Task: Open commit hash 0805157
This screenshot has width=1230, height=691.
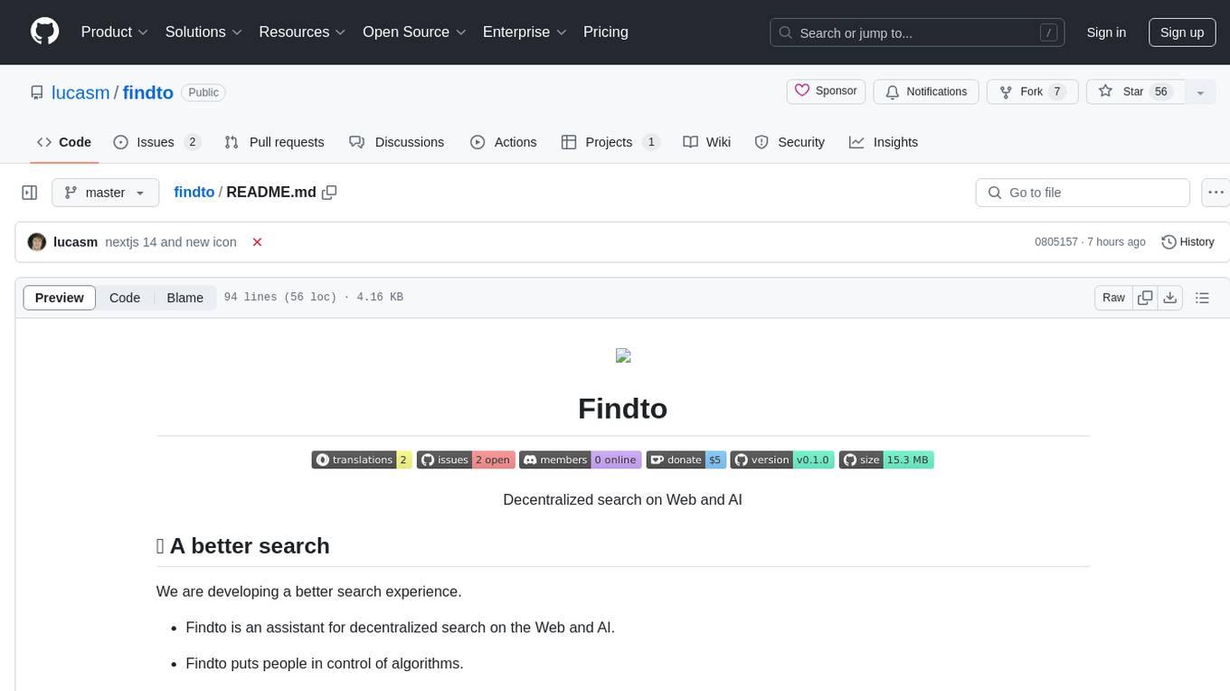Action: pyautogui.click(x=1056, y=242)
